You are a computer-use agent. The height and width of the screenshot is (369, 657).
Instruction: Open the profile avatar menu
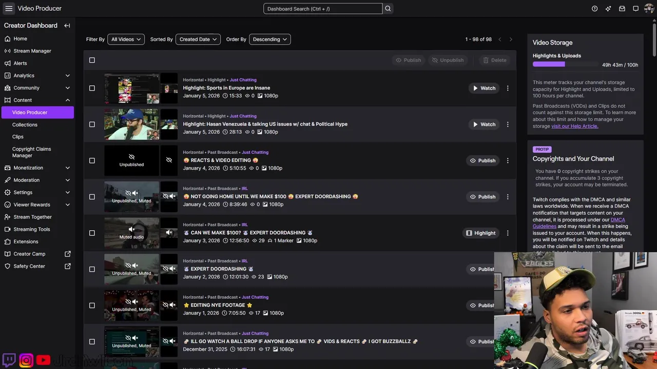(x=649, y=9)
